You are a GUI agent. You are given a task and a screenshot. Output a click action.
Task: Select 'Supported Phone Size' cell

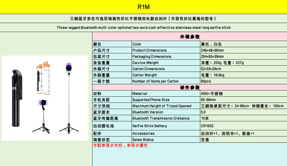pyautogui.click(x=166, y=100)
